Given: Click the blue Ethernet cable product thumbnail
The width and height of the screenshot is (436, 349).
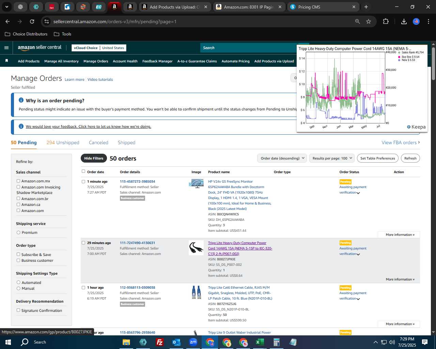Looking at the screenshot, I should (x=196, y=292).
